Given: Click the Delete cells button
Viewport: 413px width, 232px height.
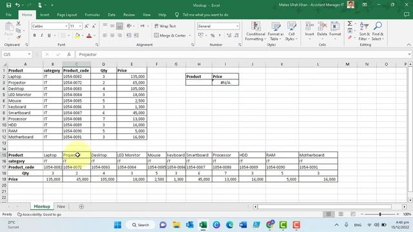Looking at the screenshot, I should coord(322,31).
